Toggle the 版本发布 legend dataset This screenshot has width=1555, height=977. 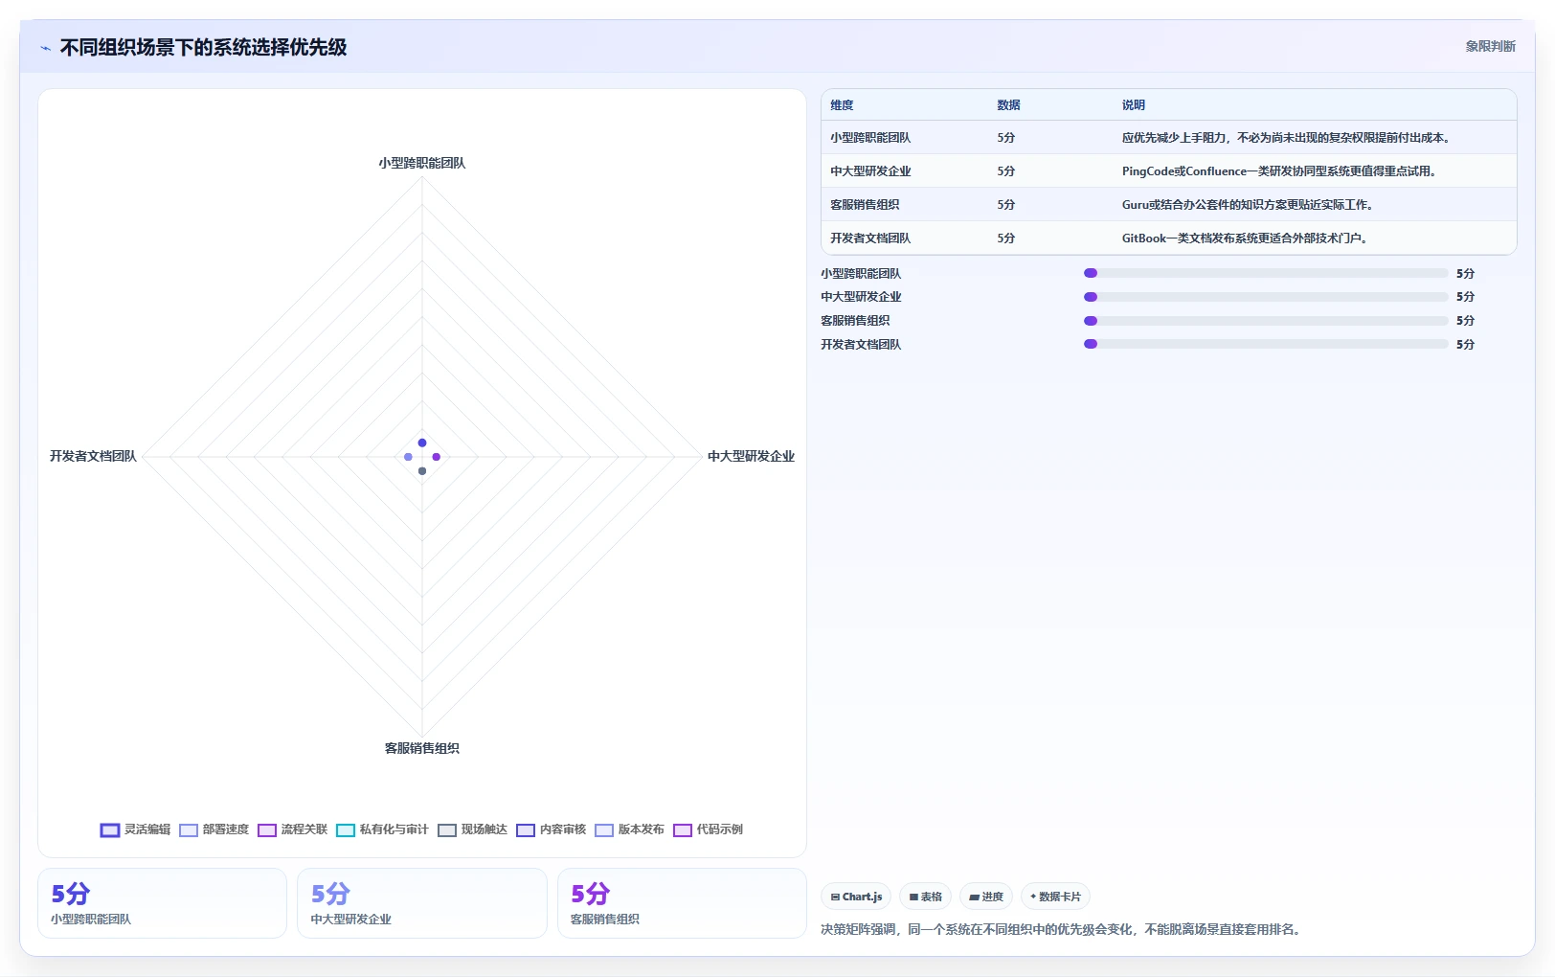(630, 829)
